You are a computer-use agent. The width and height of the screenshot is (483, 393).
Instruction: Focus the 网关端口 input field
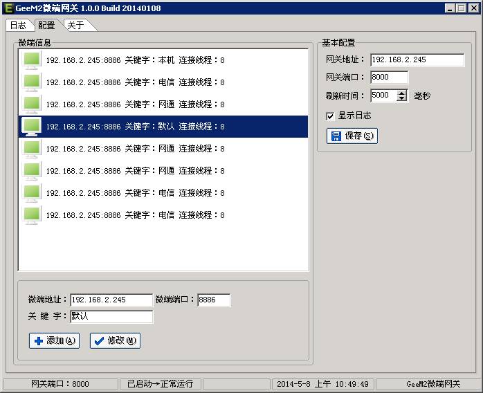click(x=390, y=77)
